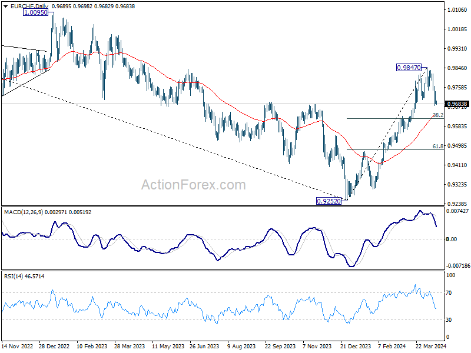Click the 21 Dec 2023 date marker

click(356, 346)
